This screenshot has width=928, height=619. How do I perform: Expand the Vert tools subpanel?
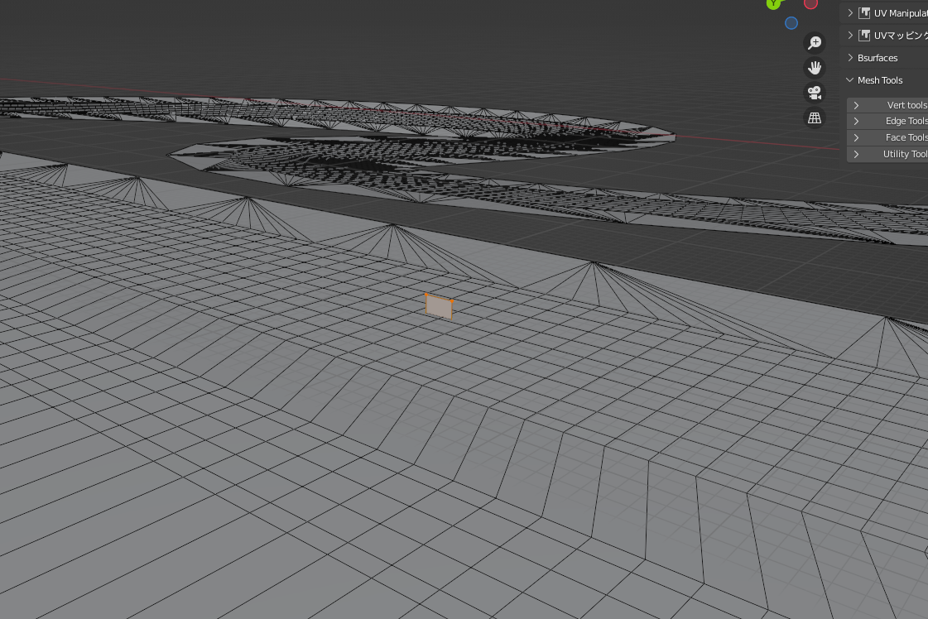pos(887,105)
